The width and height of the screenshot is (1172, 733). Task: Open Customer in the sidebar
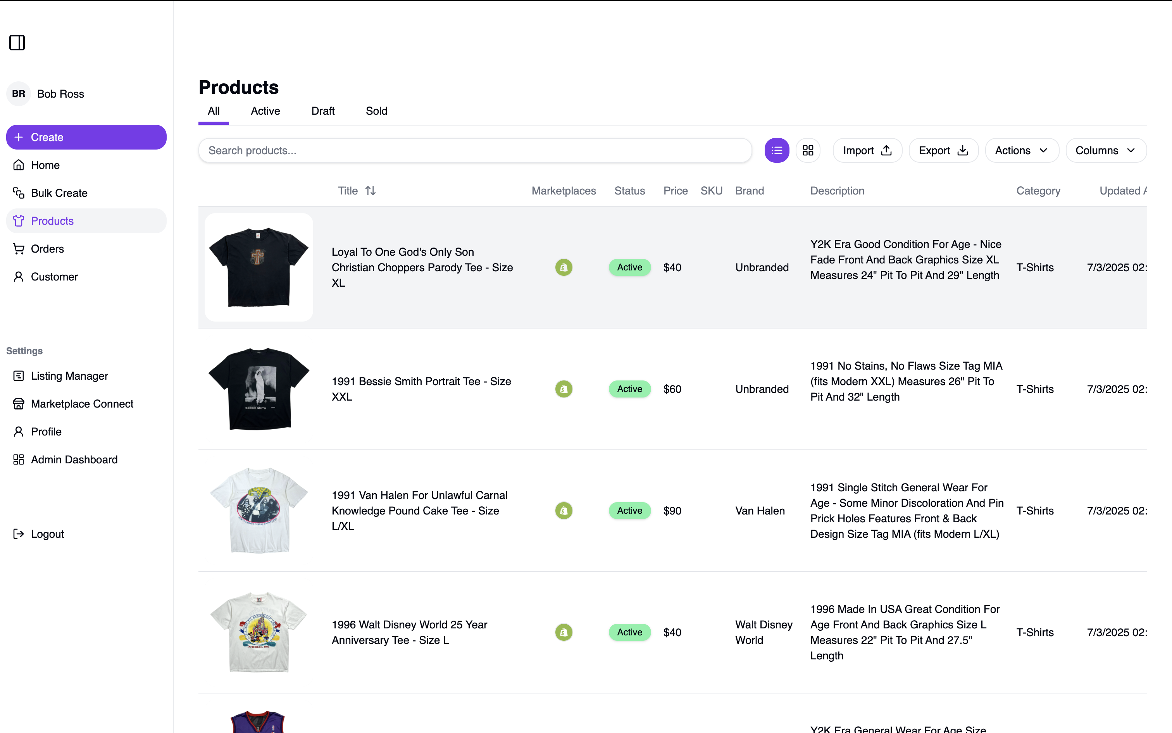pyautogui.click(x=86, y=276)
